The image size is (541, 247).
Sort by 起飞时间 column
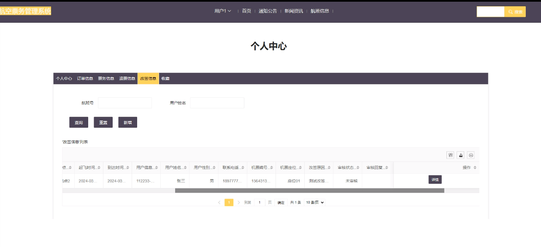(x=100, y=168)
